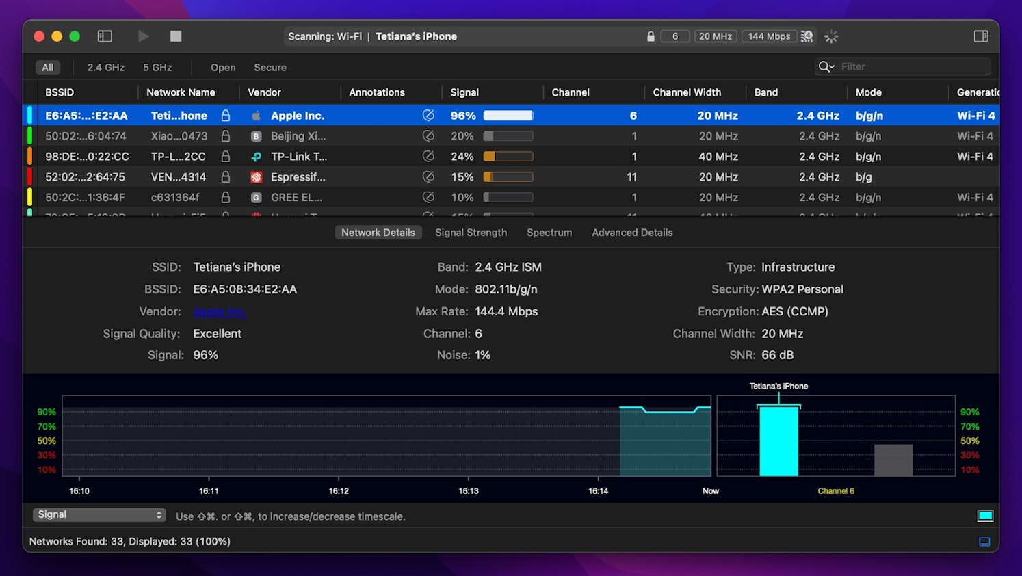Open the Signal graph type dropdown
Screen dimensions: 1022x576
[x=99, y=515]
